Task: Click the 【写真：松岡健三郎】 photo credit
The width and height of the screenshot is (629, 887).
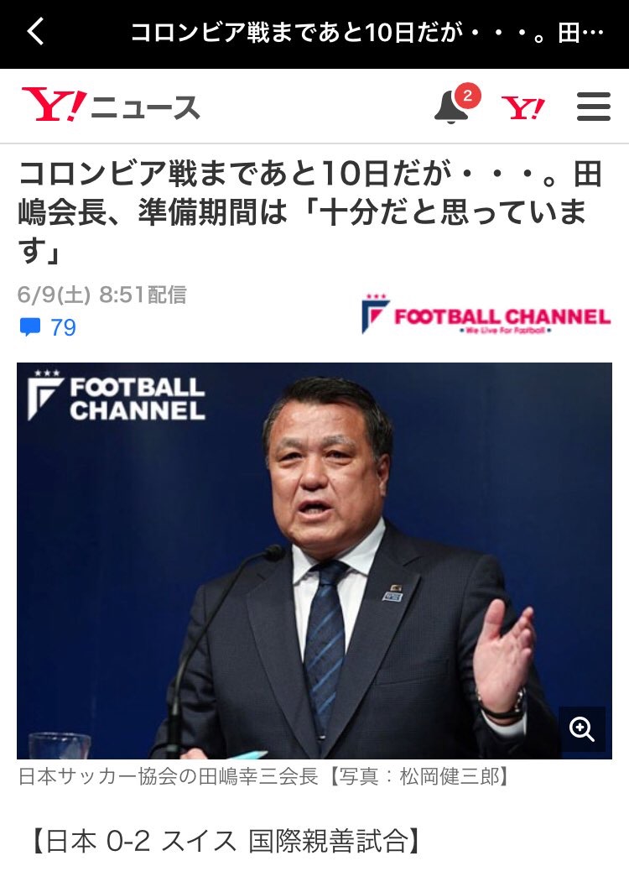Action: point(417,777)
